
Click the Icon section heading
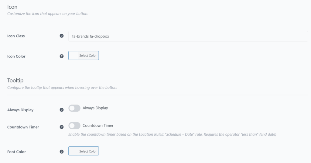(x=12, y=7)
